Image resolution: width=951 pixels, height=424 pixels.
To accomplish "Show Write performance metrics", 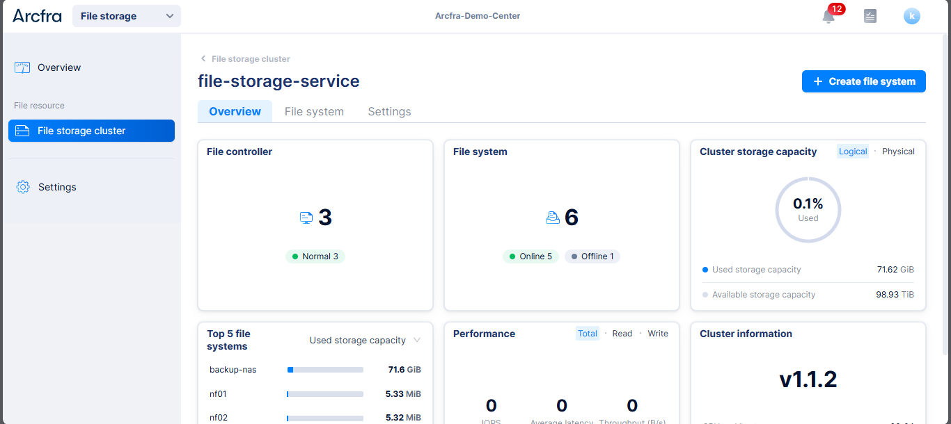I will tap(657, 334).
